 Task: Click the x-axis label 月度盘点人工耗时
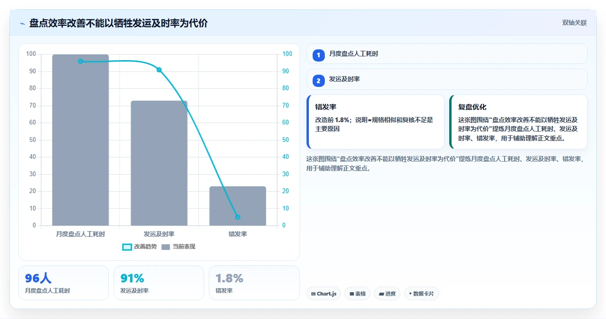click(x=80, y=234)
